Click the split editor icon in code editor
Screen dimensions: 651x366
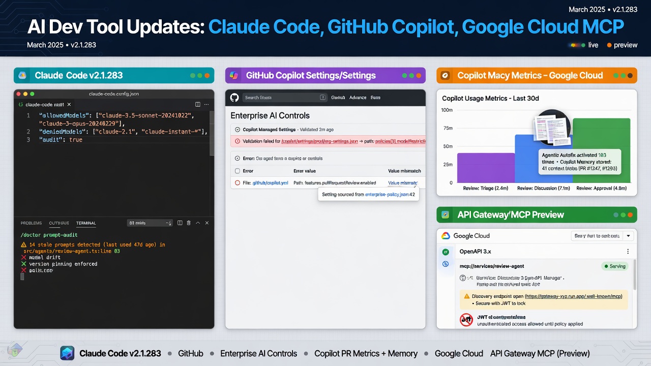pos(198,104)
